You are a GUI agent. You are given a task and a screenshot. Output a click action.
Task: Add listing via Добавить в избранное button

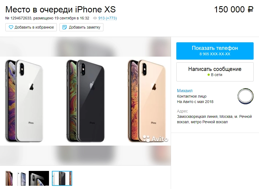[x=31, y=27]
